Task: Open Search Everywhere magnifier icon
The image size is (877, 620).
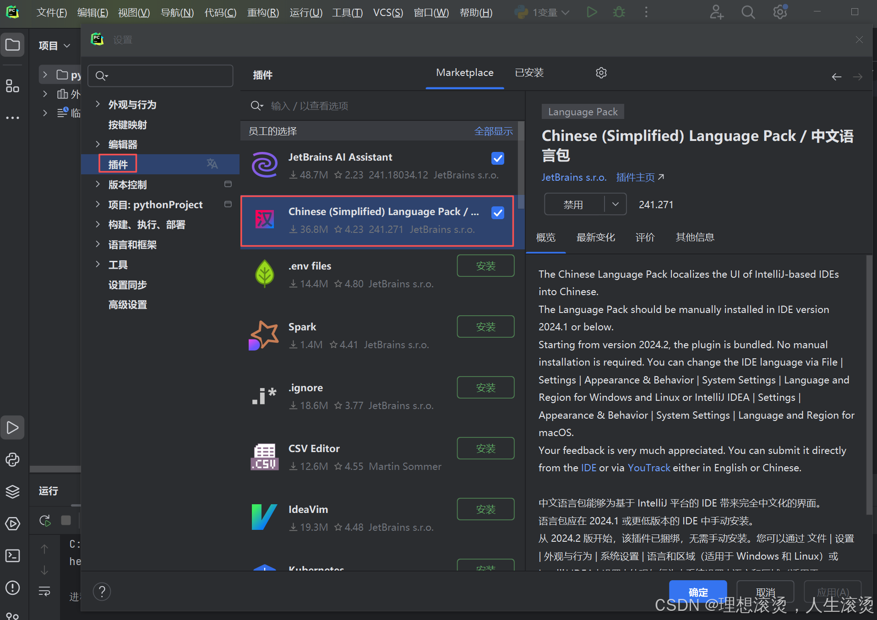Action: pos(748,12)
